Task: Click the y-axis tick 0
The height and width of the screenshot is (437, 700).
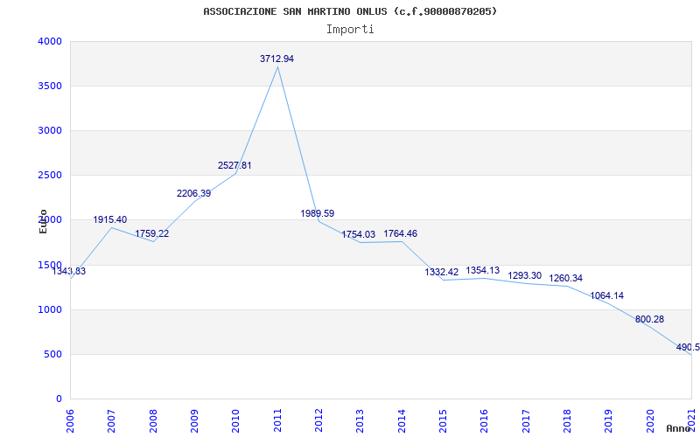Action: pyautogui.click(x=59, y=399)
